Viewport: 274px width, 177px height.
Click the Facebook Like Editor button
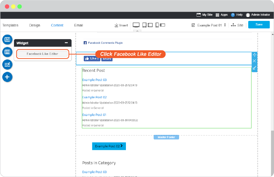42,54
